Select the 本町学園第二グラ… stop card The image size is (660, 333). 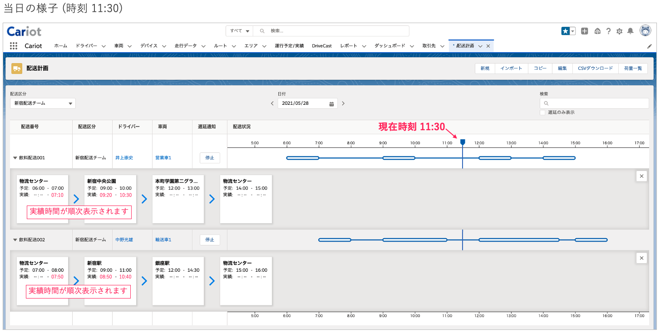coord(178,199)
